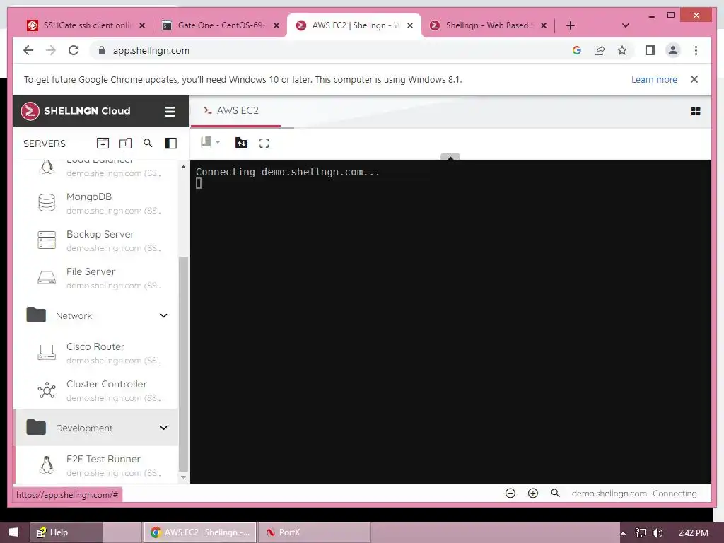Open the grid layout view icon
The height and width of the screenshot is (543, 724).
tap(696, 111)
